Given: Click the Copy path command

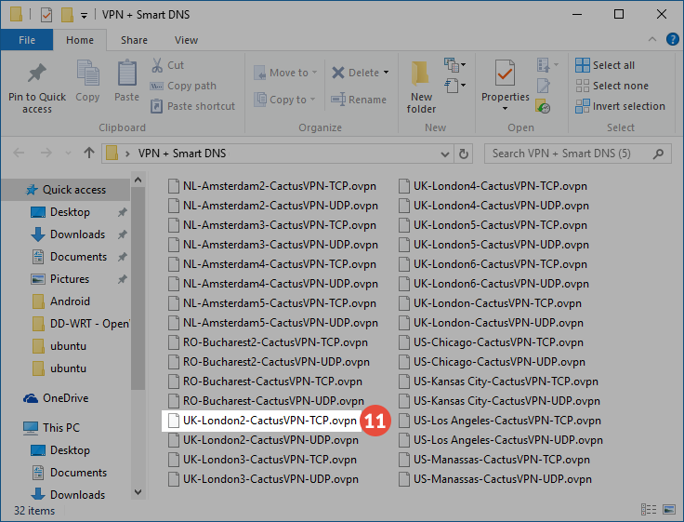Looking at the screenshot, I should 183,86.
